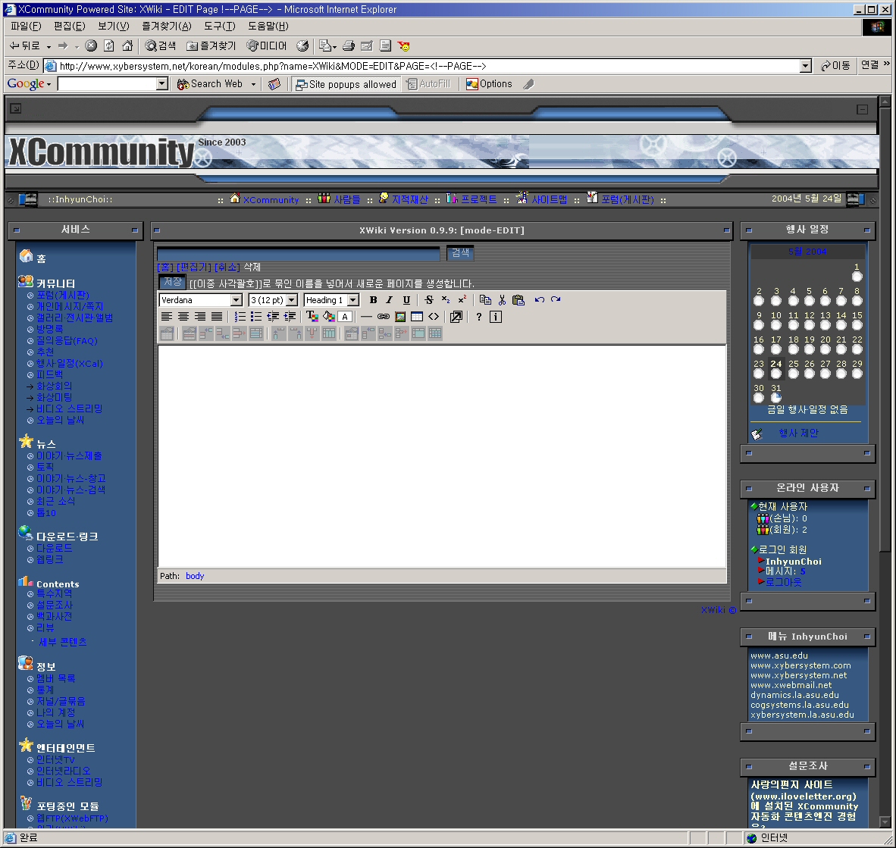Toggle strikethrough formatting
896x848 pixels.
point(429,300)
